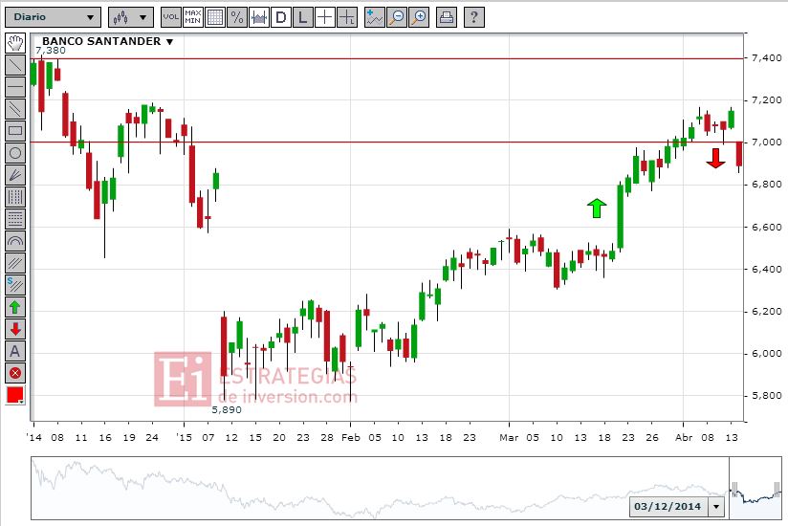Screen dimensions: 788x526
Task: Click the 5,890 minimum price label
Action: pos(227,410)
